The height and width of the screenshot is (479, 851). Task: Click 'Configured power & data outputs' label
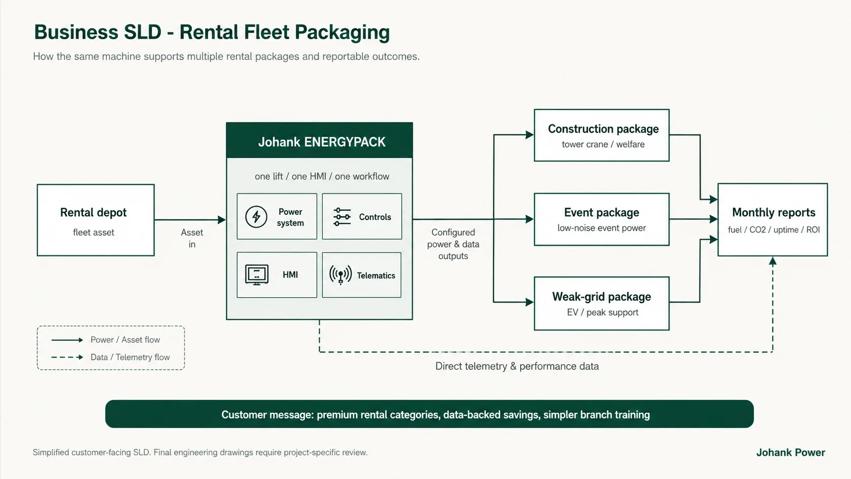453,244
